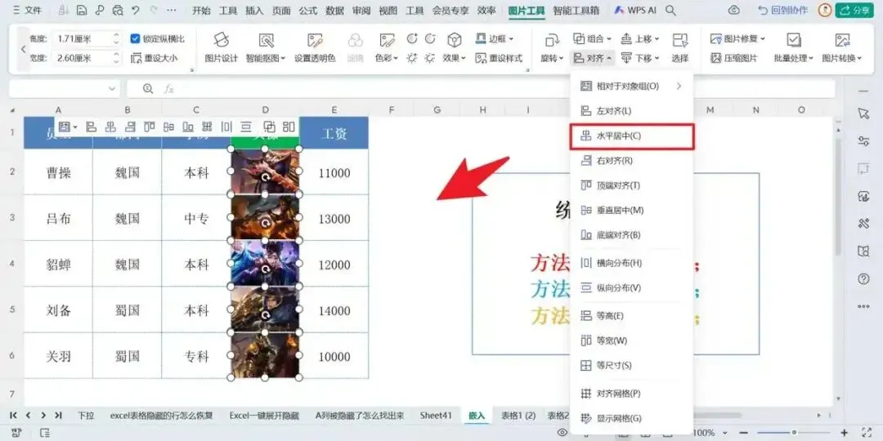The height and width of the screenshot is (441, 883).
Task: Choose 底端对齐(B) from the align menu
Action: (x=632, y=234)
